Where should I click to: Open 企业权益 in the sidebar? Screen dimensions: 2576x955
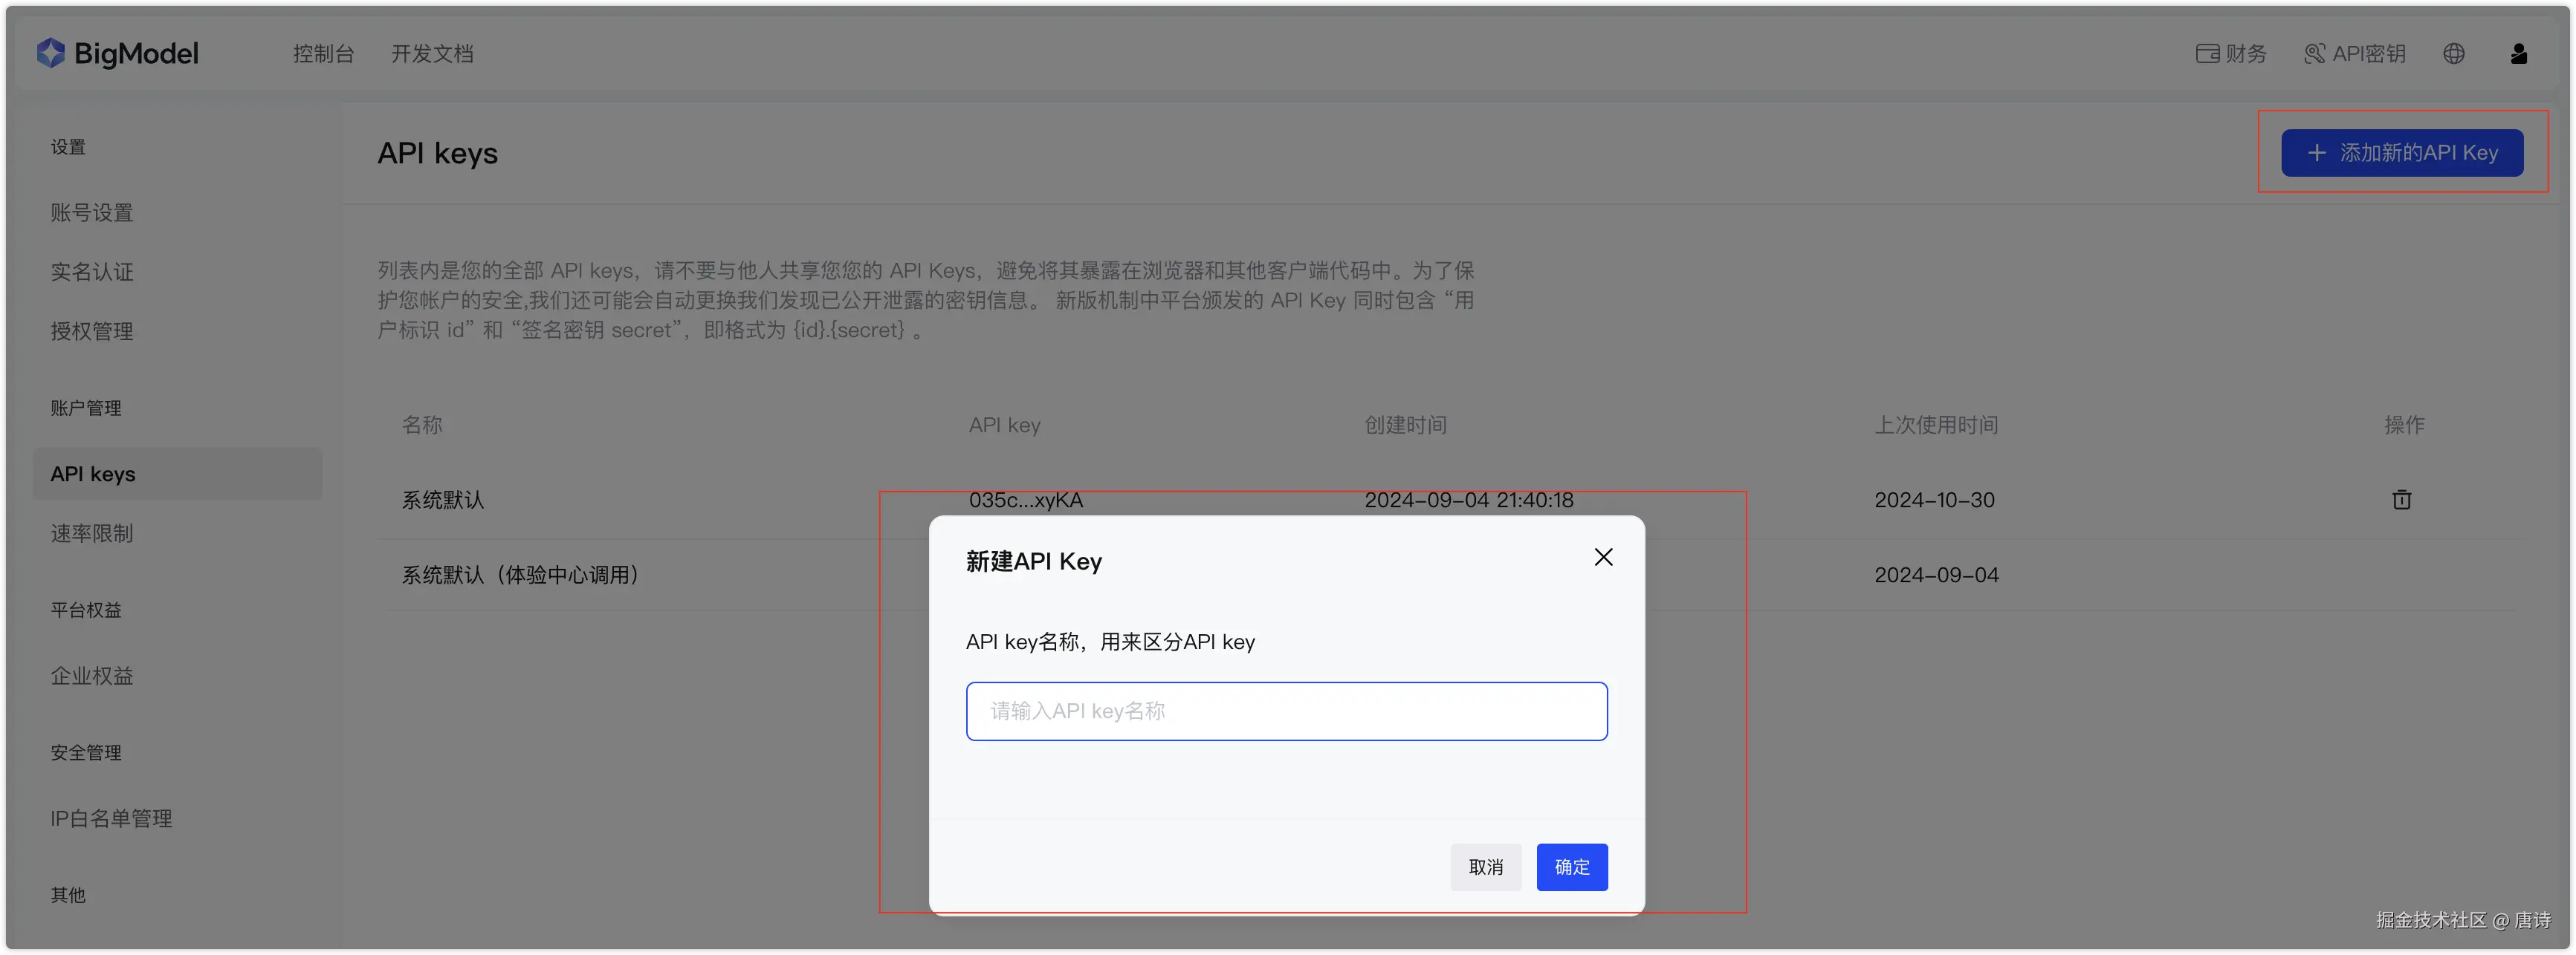pos(92,677)
